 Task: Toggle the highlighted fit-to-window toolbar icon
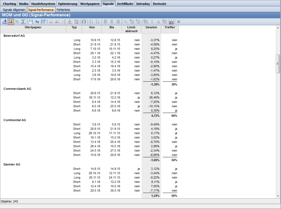tap(11, 22)
